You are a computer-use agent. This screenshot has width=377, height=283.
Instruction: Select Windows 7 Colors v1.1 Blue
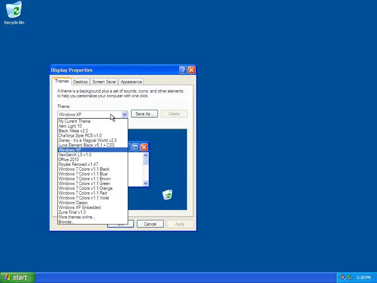93,174
